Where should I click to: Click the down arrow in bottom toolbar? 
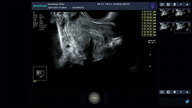coord(181,92)
